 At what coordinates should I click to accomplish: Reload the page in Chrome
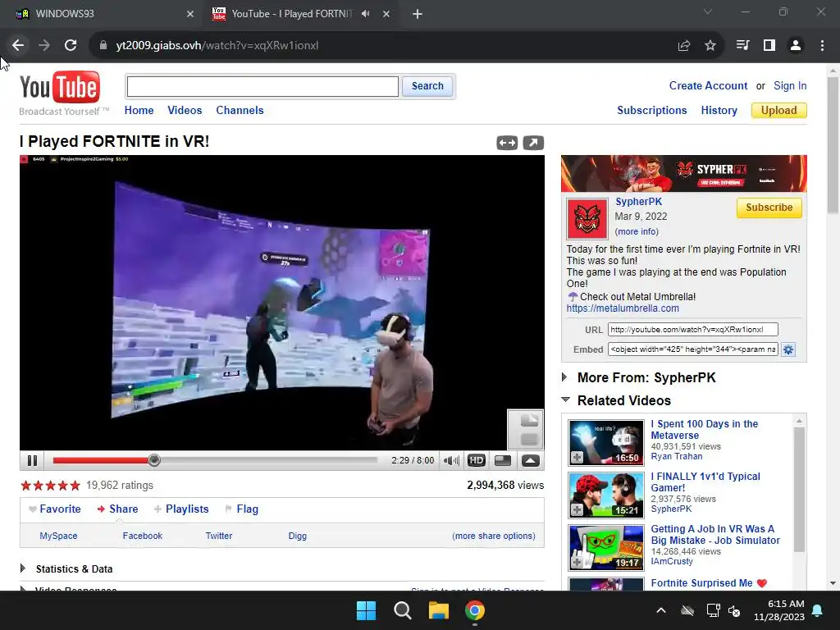71,45
